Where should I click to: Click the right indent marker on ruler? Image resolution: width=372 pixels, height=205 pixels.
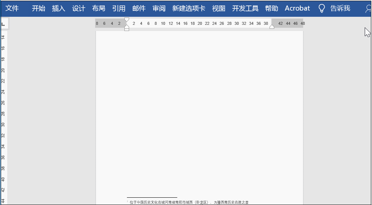pos(272,27)
